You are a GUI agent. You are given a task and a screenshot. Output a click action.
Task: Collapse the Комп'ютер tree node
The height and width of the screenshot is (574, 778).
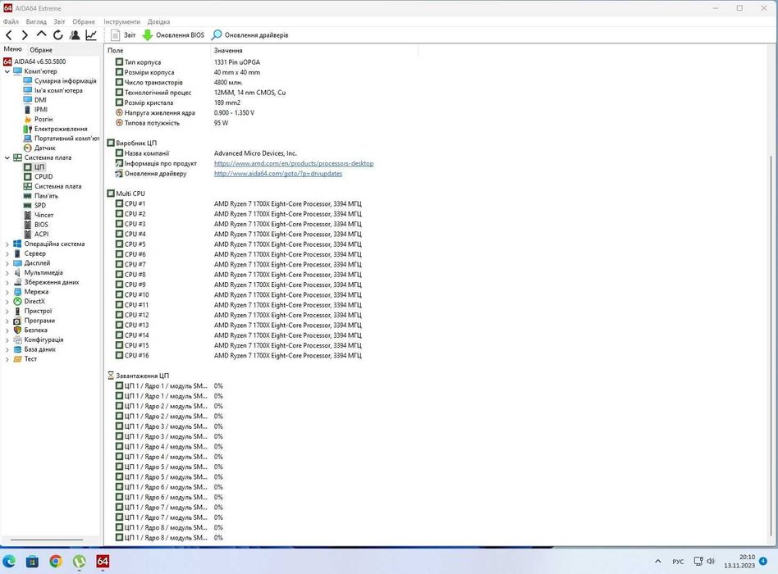click(x=7, y=71)
